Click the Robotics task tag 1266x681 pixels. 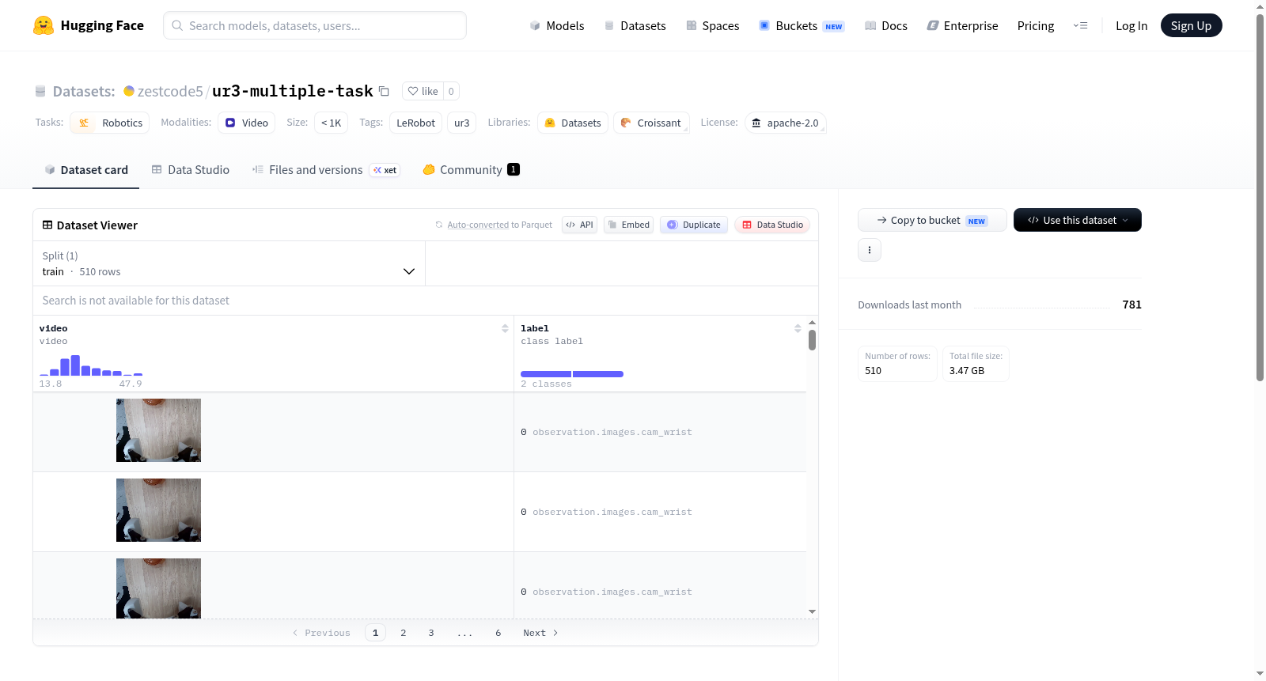110,123
